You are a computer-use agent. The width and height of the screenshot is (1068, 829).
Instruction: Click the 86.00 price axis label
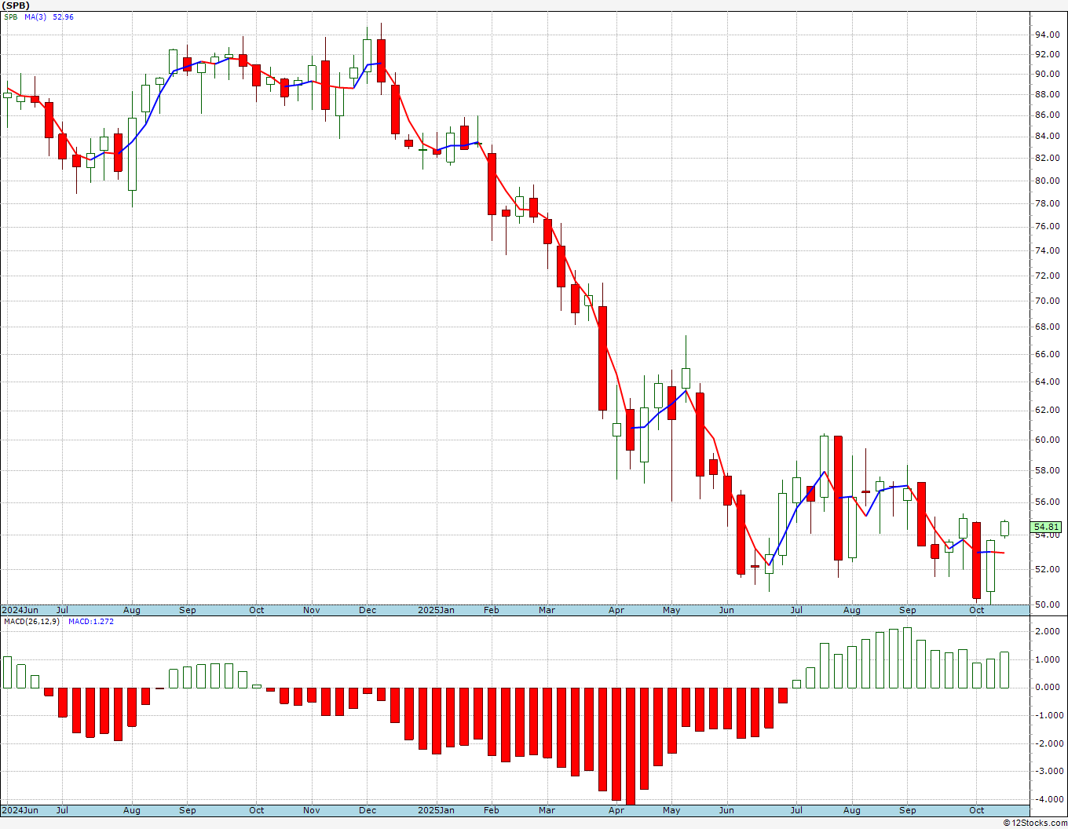(x=1047, y=115)
